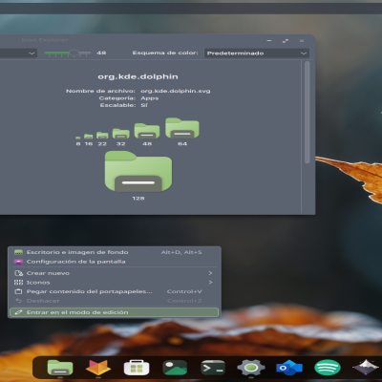
Task: Open system settings gear in dock
Action: pos(251,368)
